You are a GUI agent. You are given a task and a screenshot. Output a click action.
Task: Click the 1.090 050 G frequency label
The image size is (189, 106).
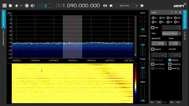pos(91,60)
